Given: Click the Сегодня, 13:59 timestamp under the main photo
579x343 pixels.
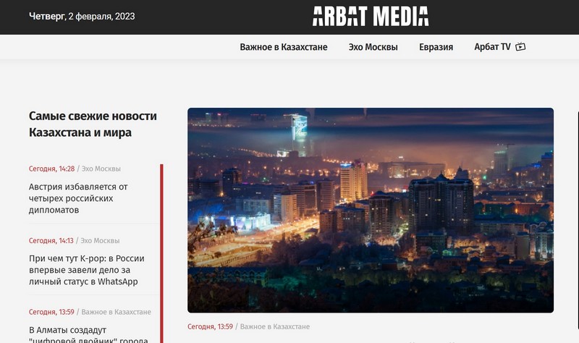Looking at the screenshot, I should pyautogui.click(x=210, y=326).
